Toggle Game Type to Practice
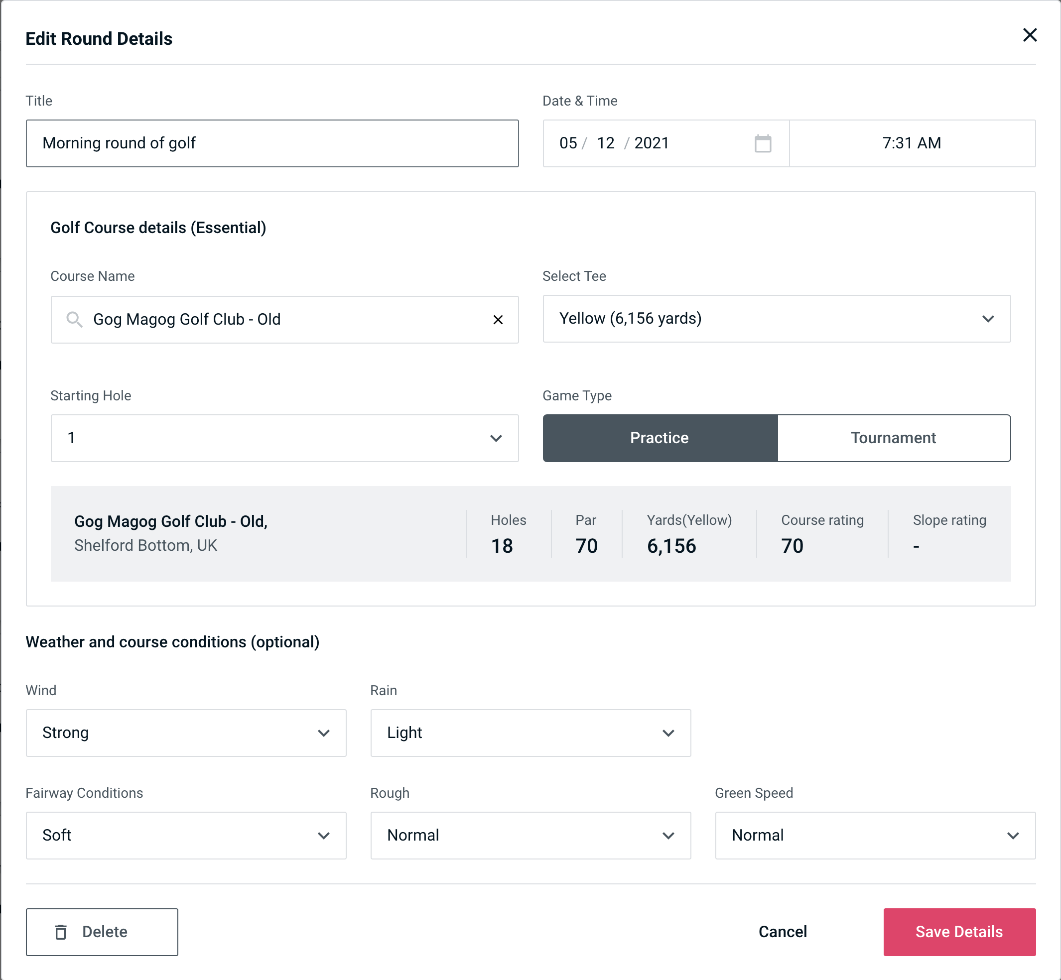 tap(659, 437)
